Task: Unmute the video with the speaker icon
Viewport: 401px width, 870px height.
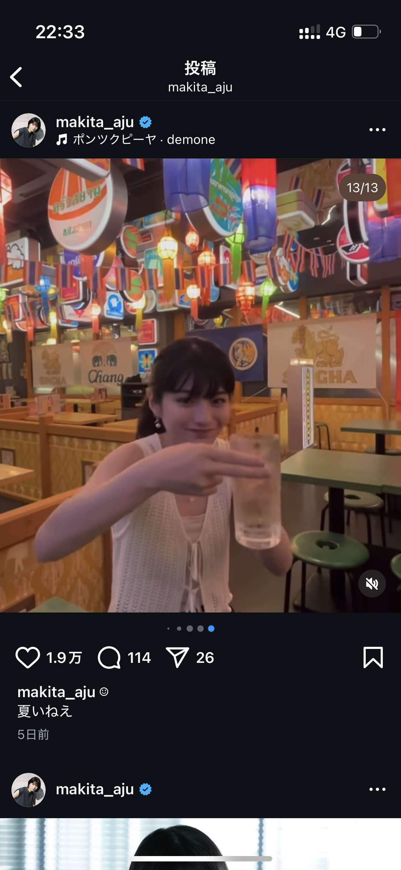Action: tap(372, 584)
